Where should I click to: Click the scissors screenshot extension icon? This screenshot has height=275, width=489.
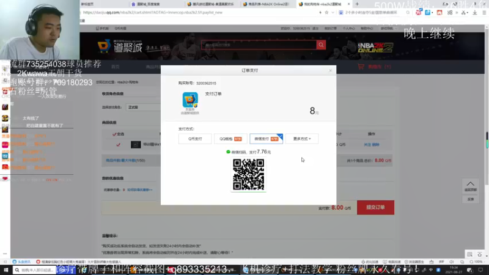[x=464, y=12]
